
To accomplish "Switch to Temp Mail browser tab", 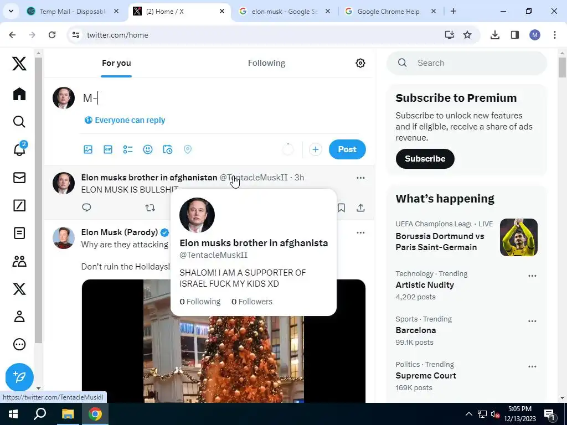I will point(73,11).
